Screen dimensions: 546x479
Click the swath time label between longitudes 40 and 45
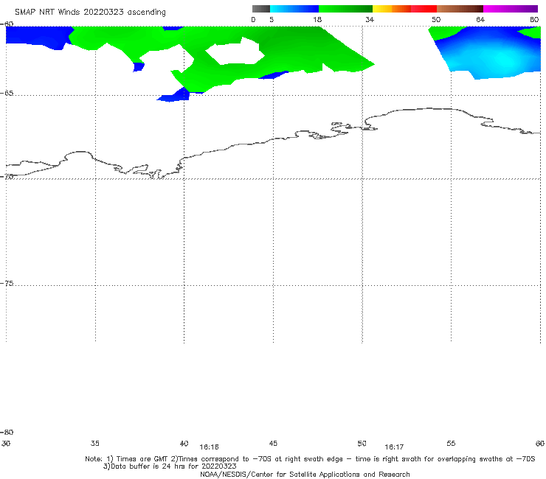[x=210, y=447]
